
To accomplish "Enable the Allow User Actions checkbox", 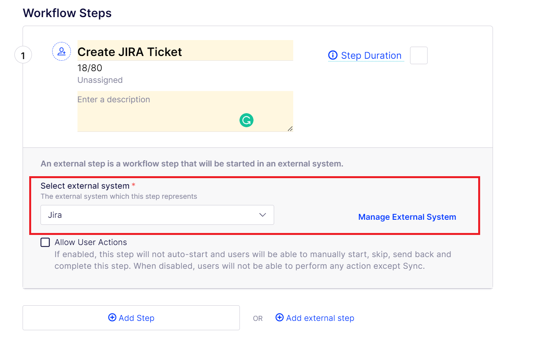I will tap(45, 242).
